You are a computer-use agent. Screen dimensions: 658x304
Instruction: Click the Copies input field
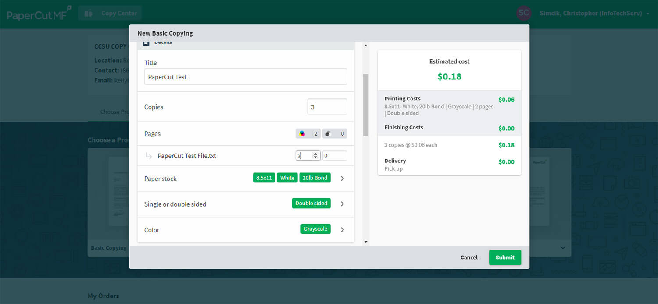[x=327, y=107]
